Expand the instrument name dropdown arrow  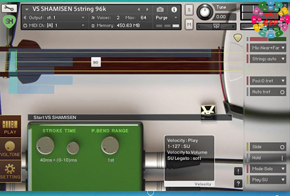tap(27, 9)
